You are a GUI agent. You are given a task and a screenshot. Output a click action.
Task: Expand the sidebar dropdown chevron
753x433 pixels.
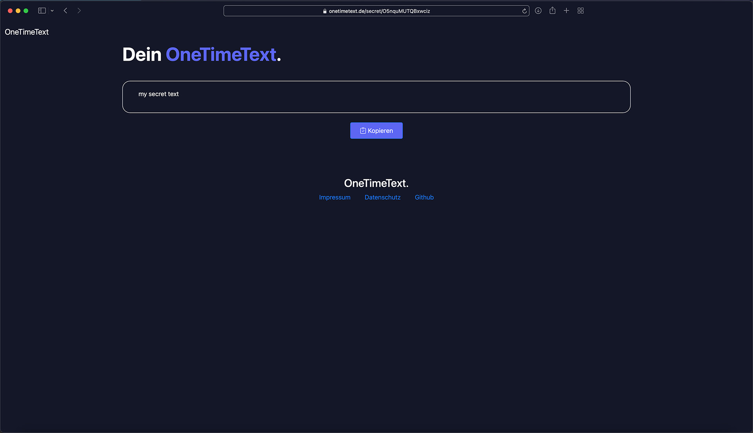pos(52,11)
